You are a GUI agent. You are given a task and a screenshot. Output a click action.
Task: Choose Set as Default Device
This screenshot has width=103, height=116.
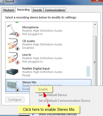click(x=53, y=95)
